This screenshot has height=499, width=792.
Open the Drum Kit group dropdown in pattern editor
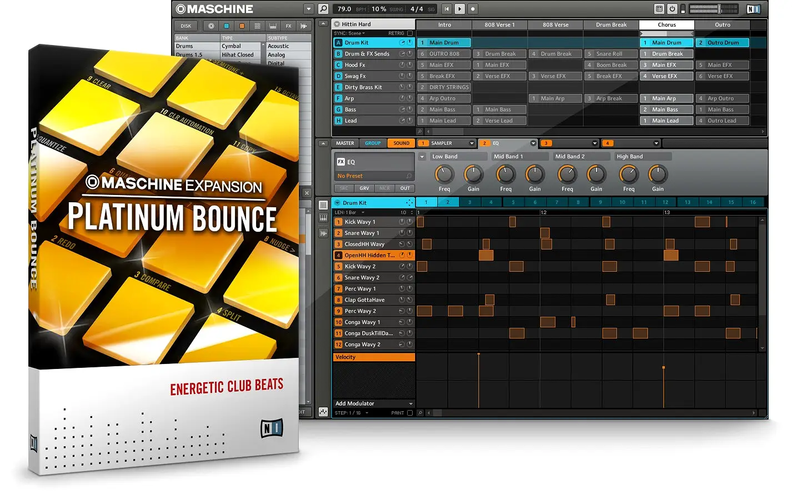point(337,203)
